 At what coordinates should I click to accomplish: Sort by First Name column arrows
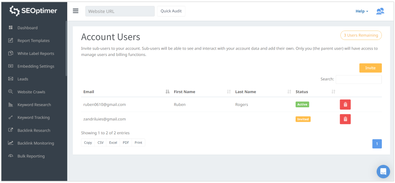point(229,92)
